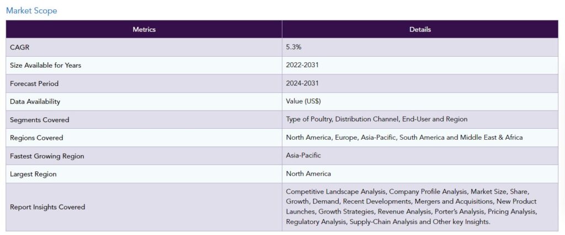
Task: Click the North America, Europe regions list
Action: (404, 137)
